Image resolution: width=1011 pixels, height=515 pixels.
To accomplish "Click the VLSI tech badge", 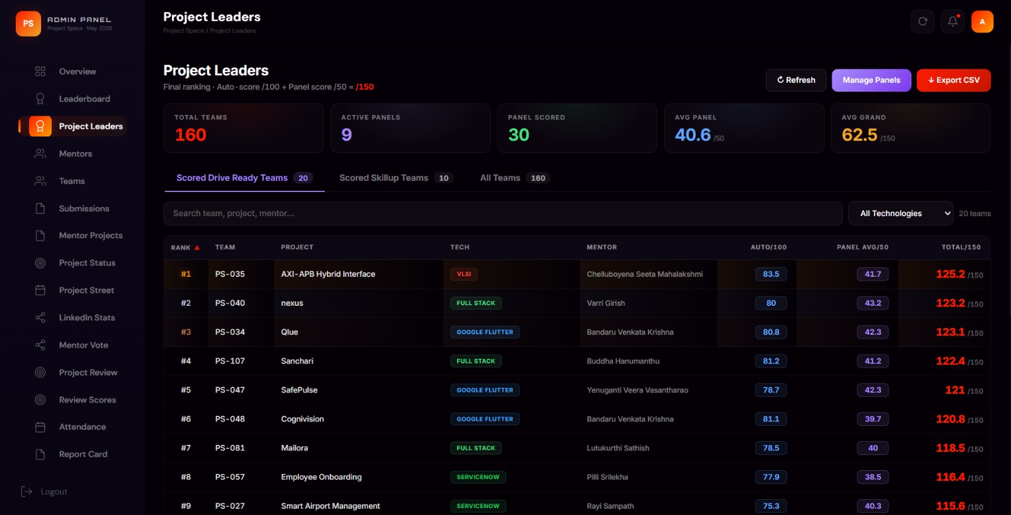I will click(464, 274).
